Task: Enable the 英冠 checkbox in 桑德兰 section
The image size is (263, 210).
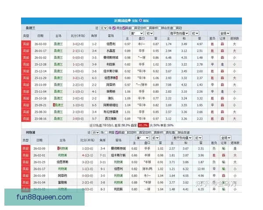Action: click(x=174, y=28)
